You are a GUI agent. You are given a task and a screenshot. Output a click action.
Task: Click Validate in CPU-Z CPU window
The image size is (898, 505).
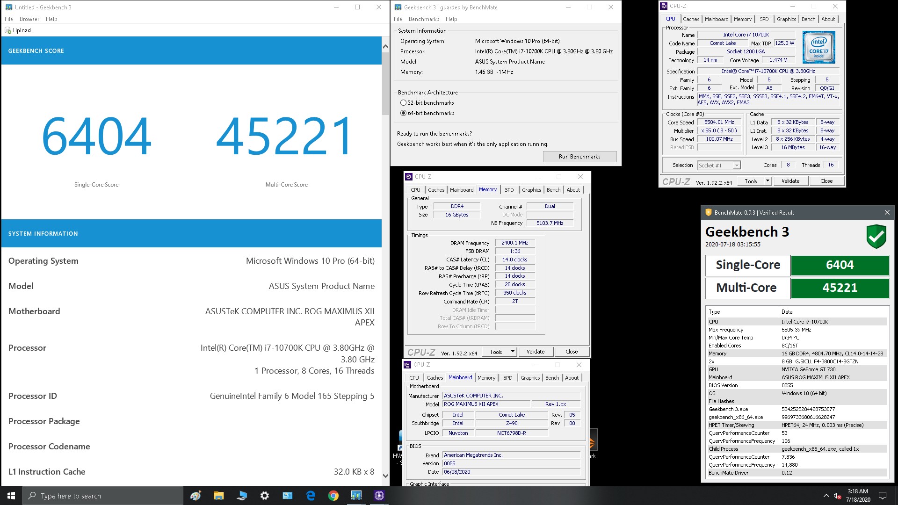790,181
